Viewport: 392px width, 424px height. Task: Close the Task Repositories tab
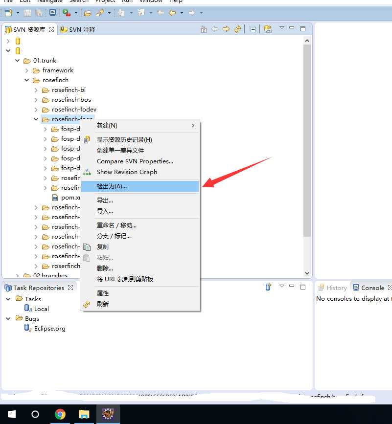[70, 288]
